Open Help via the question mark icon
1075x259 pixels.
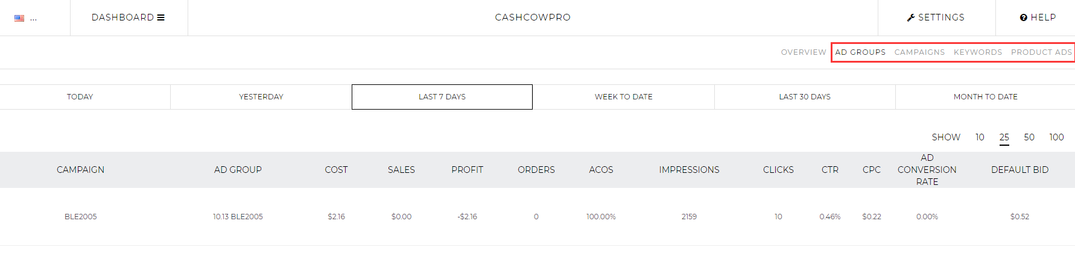click(x=1038, y=17)
